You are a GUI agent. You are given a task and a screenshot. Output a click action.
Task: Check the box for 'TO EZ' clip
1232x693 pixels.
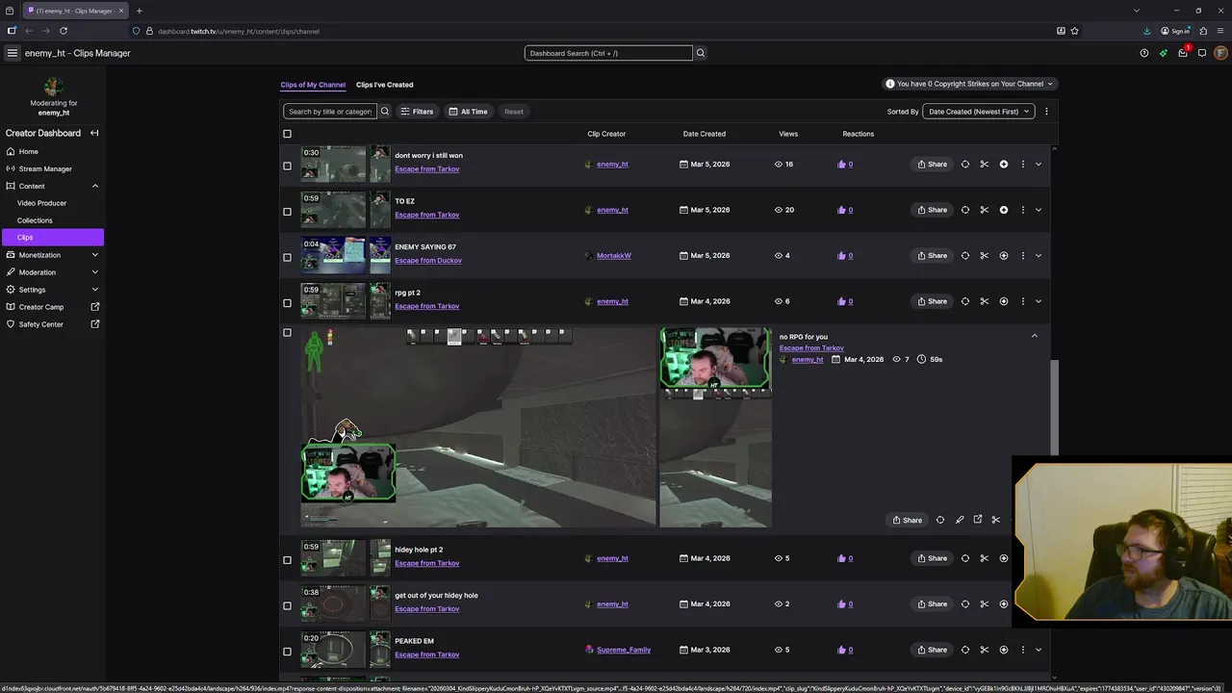point(287,212)
